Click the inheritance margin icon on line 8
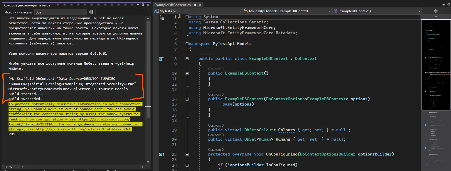This screenshot has height=171, width=451. (161, 59)
